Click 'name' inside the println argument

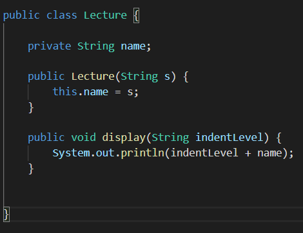tap(269, 153)
